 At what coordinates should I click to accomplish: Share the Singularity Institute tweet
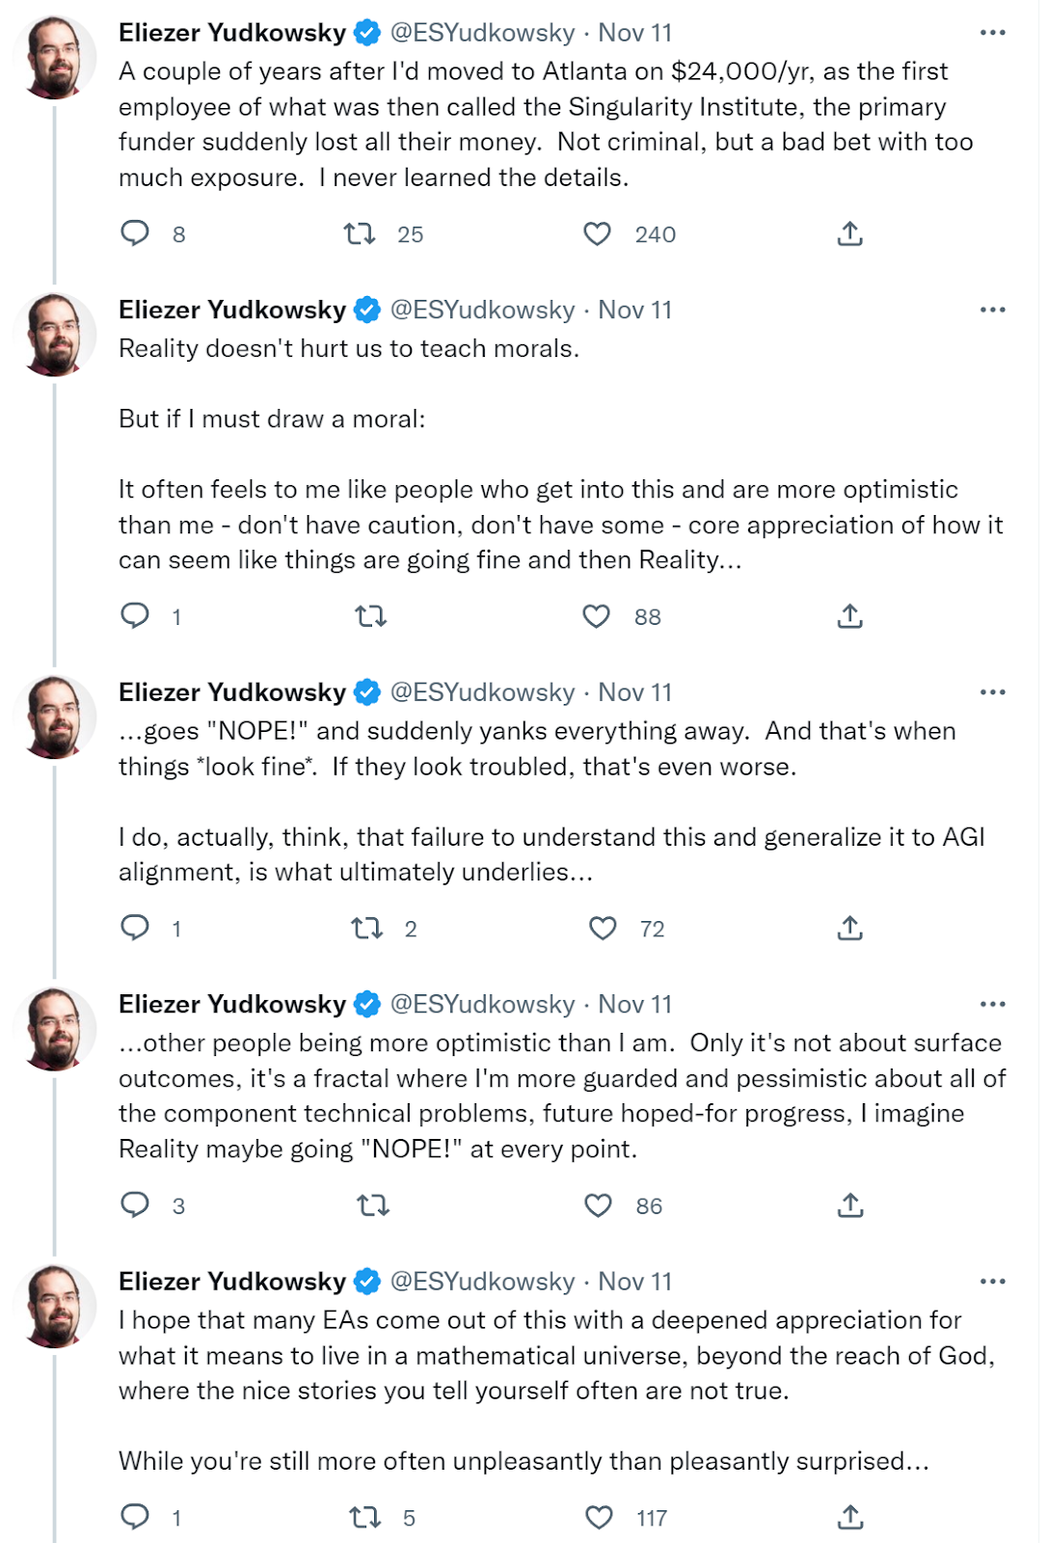point(849,233)
